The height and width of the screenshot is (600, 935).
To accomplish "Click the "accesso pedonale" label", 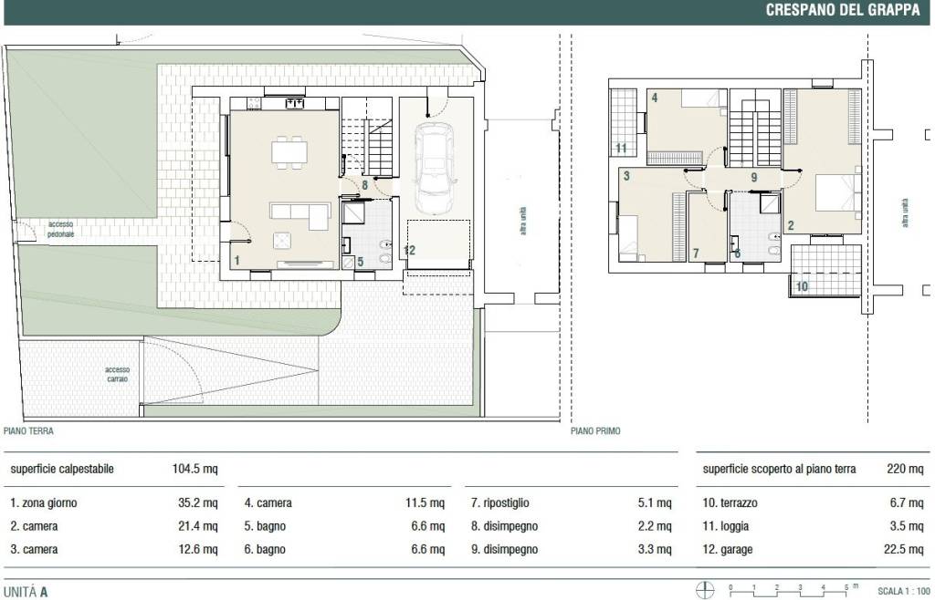I will 61,229.
